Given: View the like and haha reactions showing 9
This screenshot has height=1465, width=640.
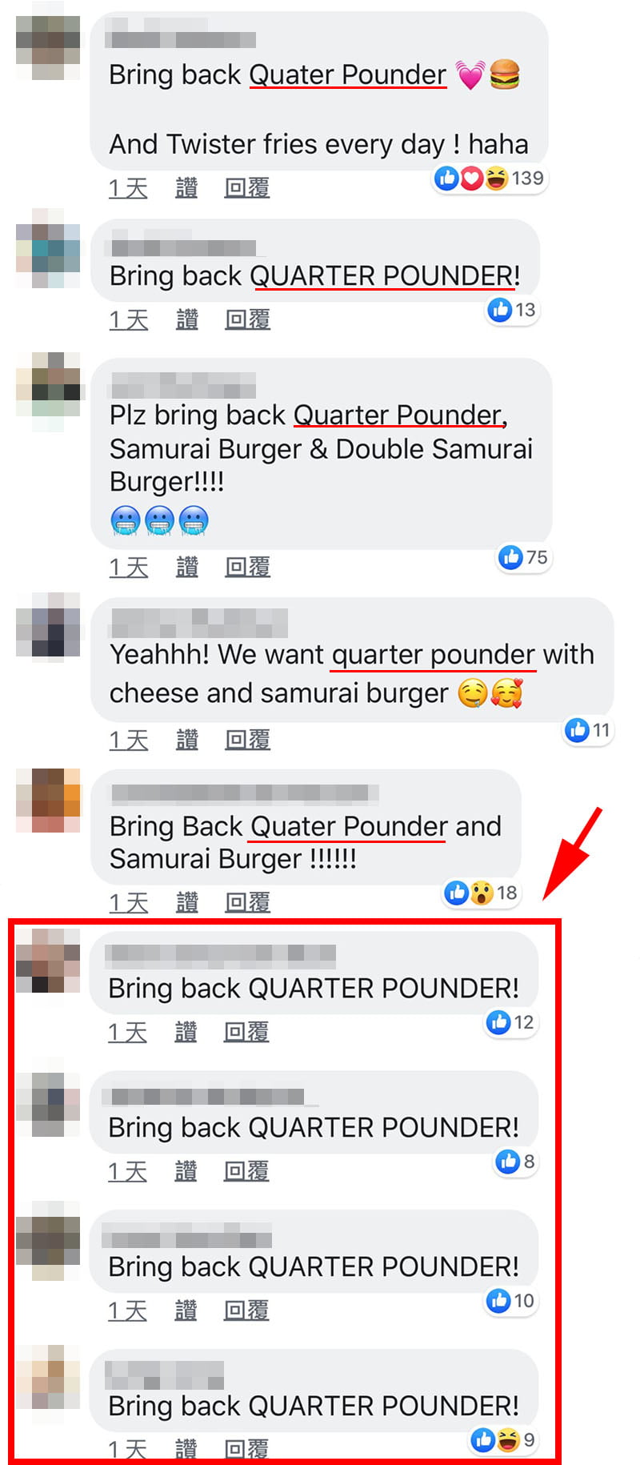Looking at the screenshot, I should point(504,1440).
